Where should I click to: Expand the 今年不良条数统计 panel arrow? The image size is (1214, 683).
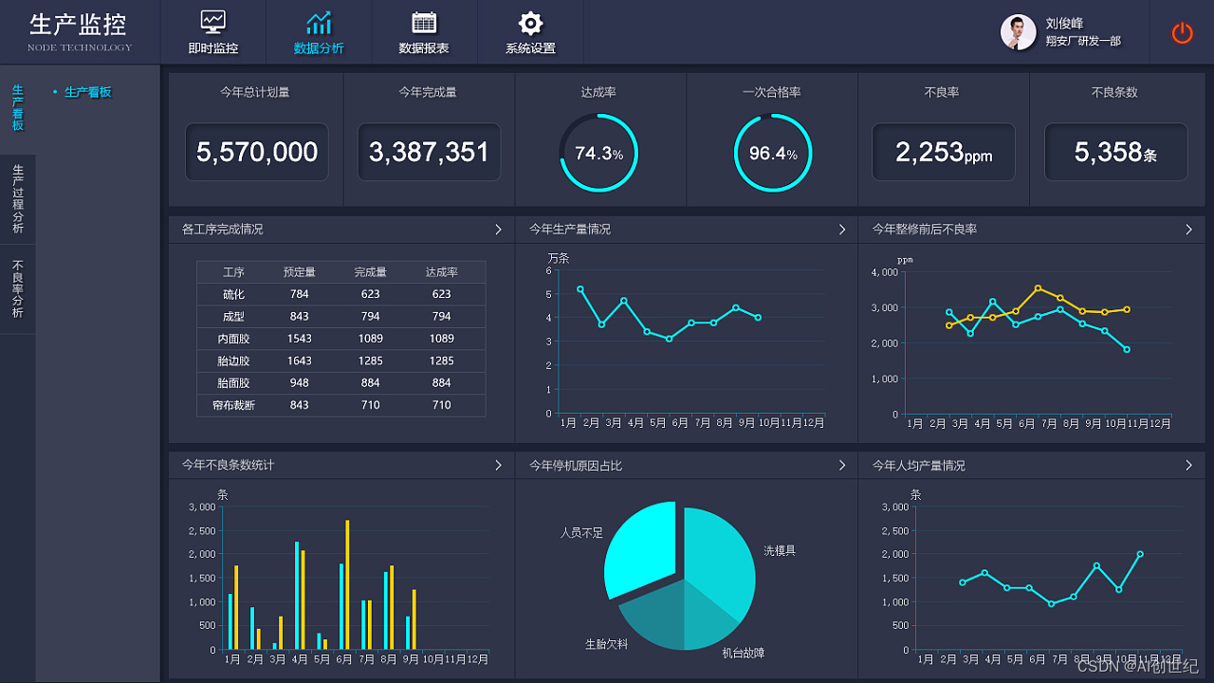499,465
